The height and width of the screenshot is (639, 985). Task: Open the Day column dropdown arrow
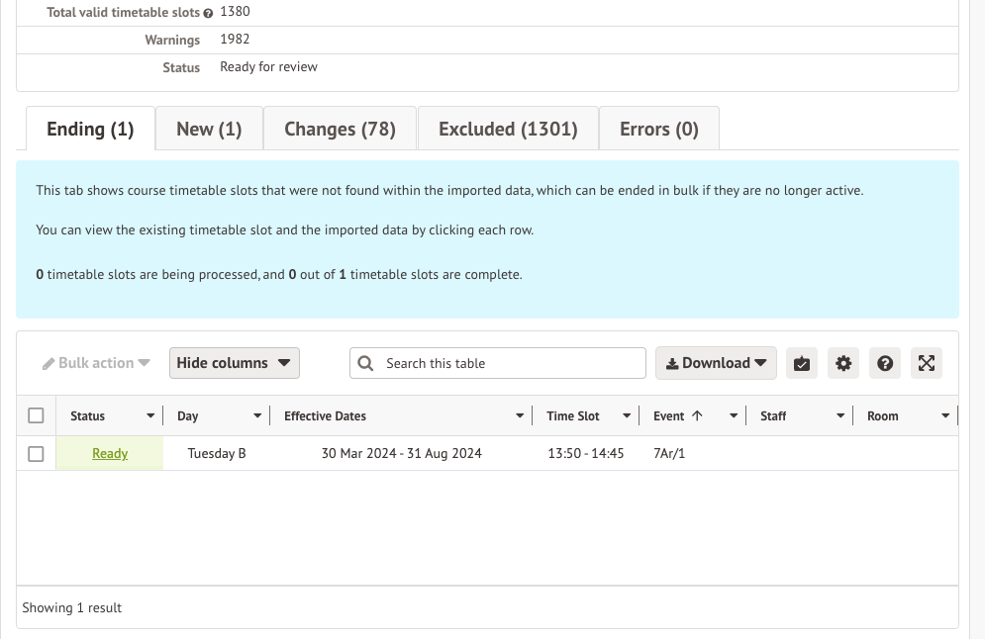[257, 416]
